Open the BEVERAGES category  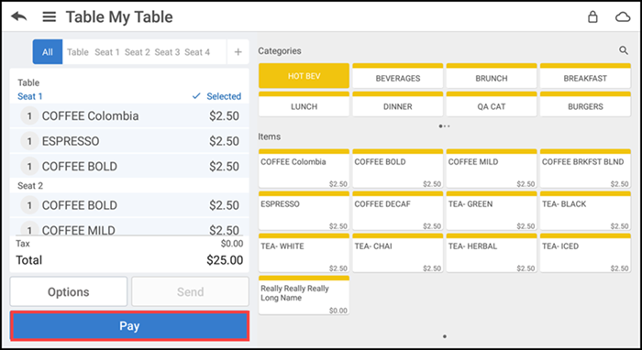pyautogui.click(x=397, y=76)
